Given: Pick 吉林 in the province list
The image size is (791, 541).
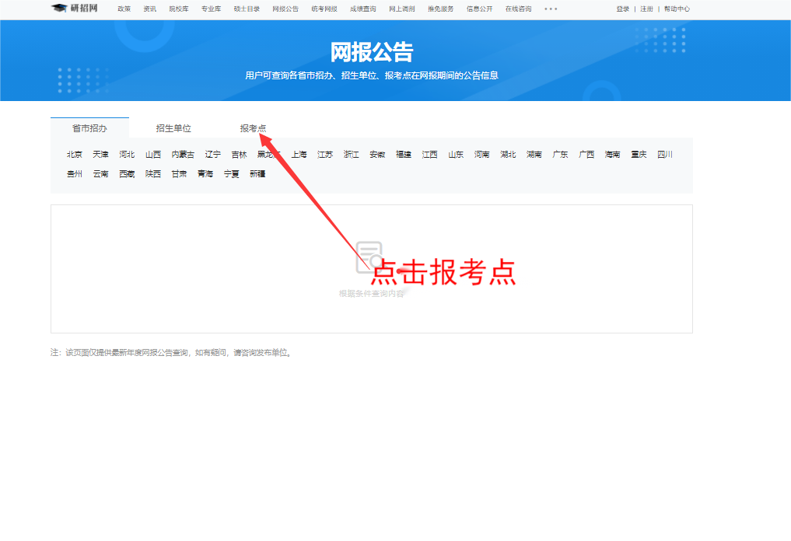Looking at the screenshot, I should pyautogui.click(x=239, y=154).
